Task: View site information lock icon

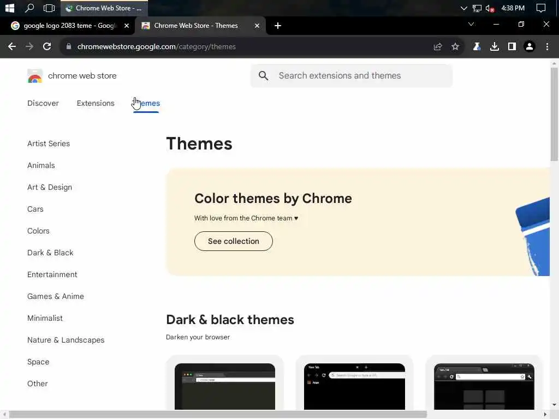Action: pos(69,47)
